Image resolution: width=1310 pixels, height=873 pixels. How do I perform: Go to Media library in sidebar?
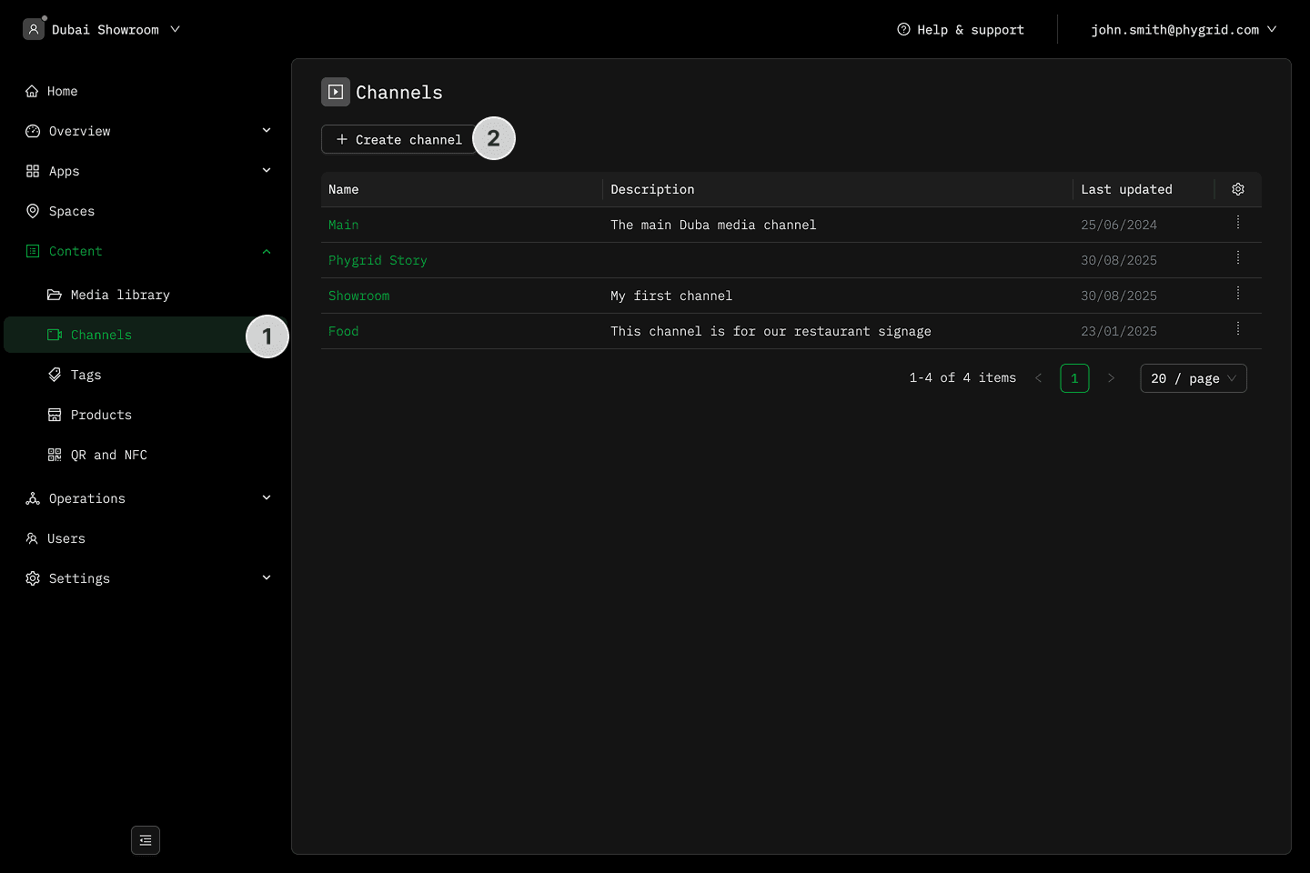(x=120, y=295)
